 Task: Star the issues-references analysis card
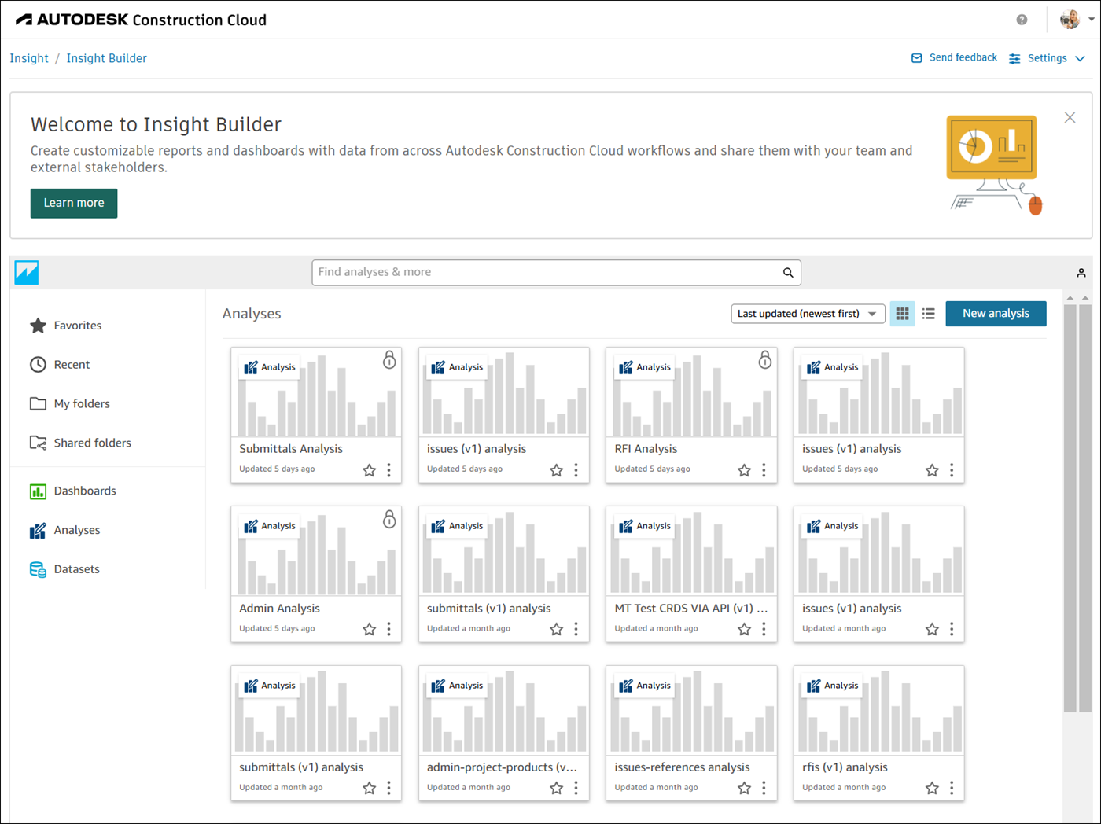click(744, 788)
